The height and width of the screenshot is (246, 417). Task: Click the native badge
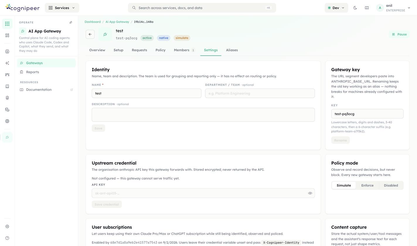[x=164, y=38]
